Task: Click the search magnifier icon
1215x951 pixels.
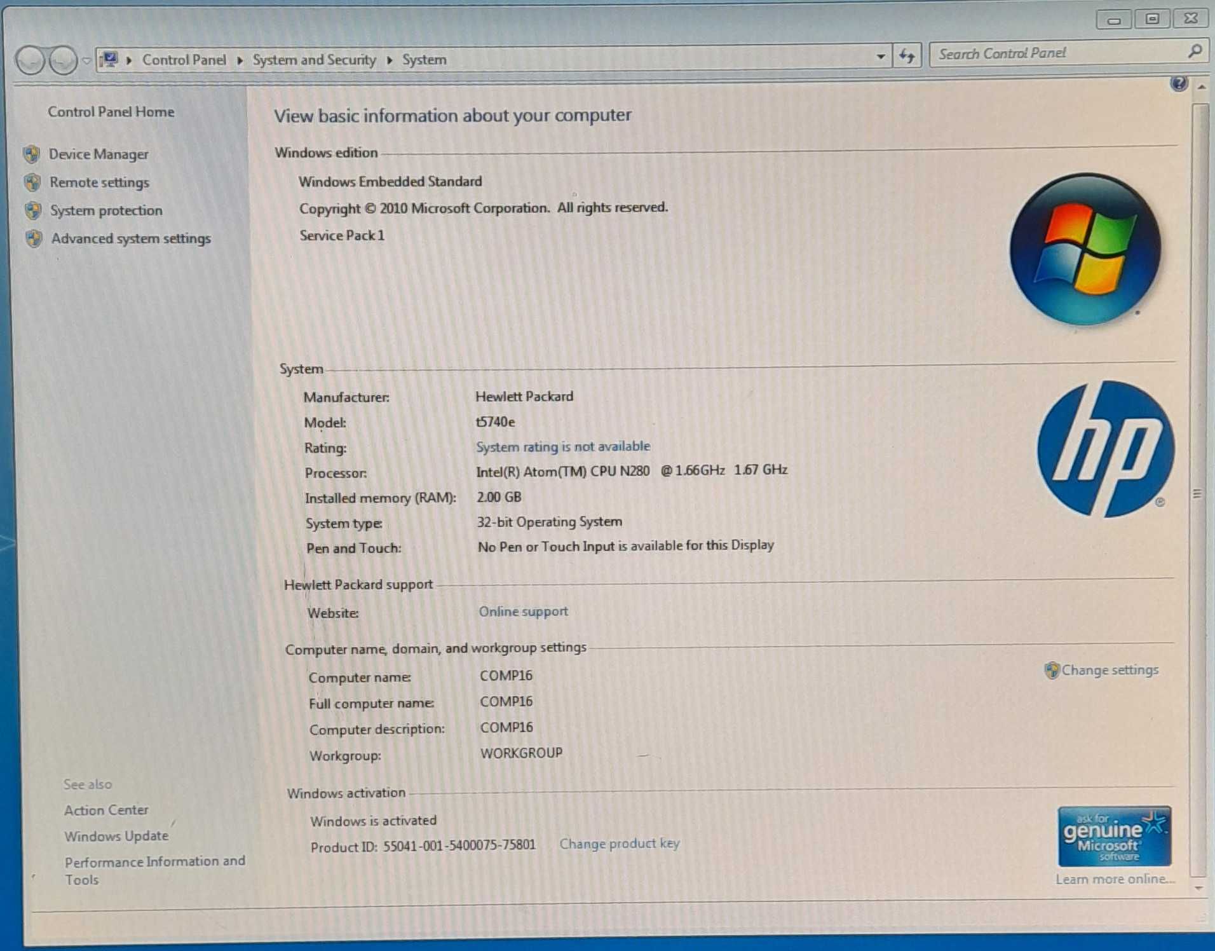Action: pyautogui.click(x=1194, y=51)
